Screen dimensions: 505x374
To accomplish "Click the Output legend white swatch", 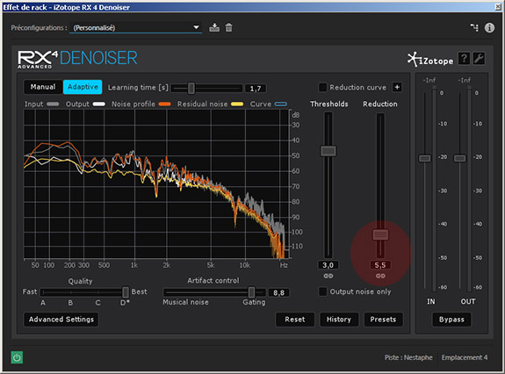I will [99, 104].
